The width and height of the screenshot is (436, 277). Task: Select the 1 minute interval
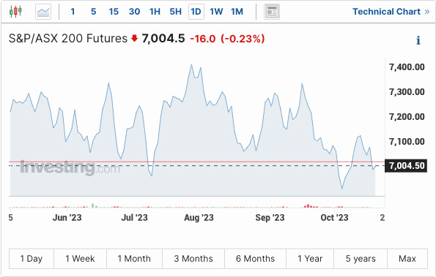[73, 12]
